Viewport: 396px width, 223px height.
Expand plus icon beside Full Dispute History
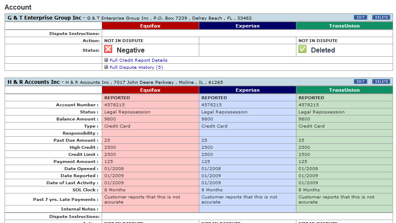106,67
